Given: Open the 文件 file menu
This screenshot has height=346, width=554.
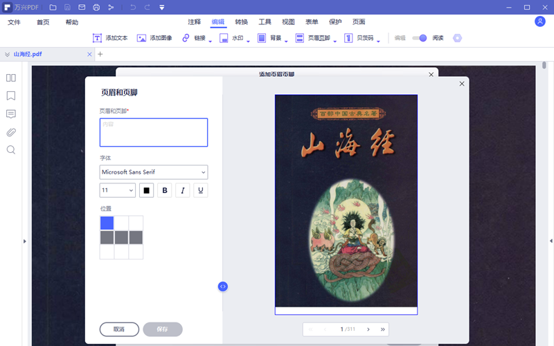Looking at the screenshot, I should (x=15, y=22).
